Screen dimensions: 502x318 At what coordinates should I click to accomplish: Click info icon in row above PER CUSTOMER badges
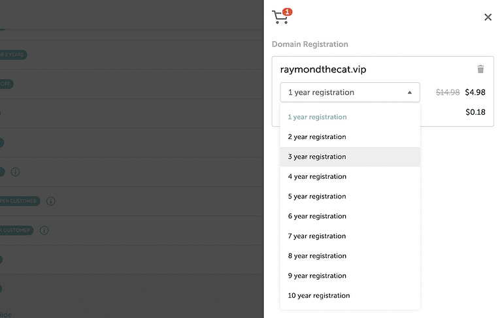pyautogui.click(x=16, y=172)
